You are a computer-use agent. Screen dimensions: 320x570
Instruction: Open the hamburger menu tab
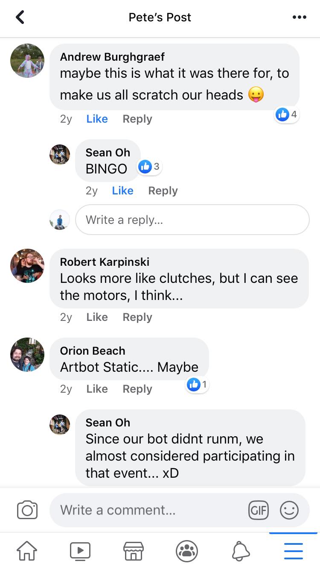click(293, 551)
